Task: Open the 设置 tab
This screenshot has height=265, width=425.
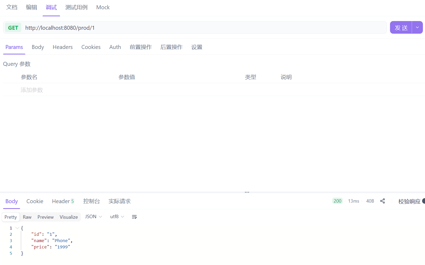Action: [197, 47]
